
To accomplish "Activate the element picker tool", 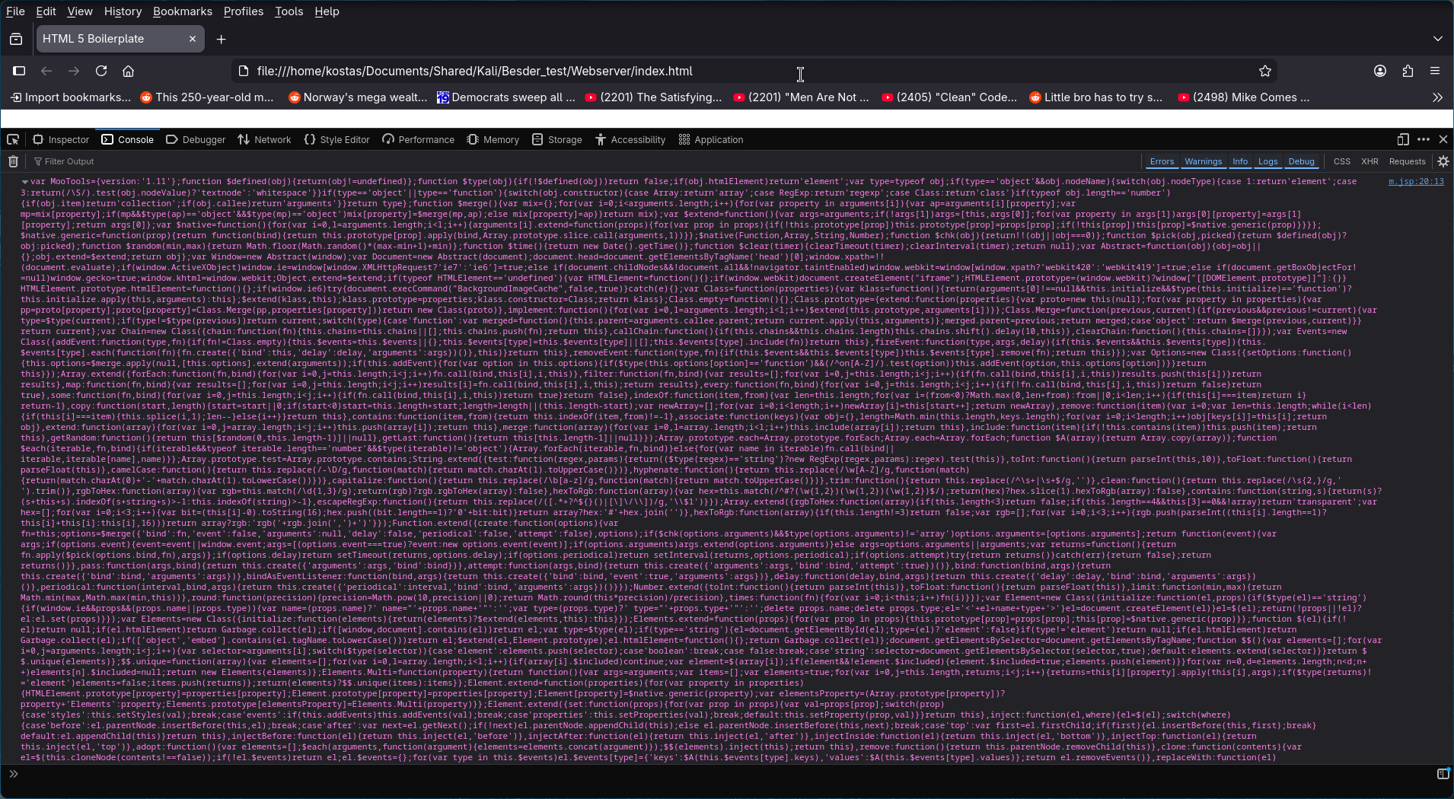I will click(13, 139).
